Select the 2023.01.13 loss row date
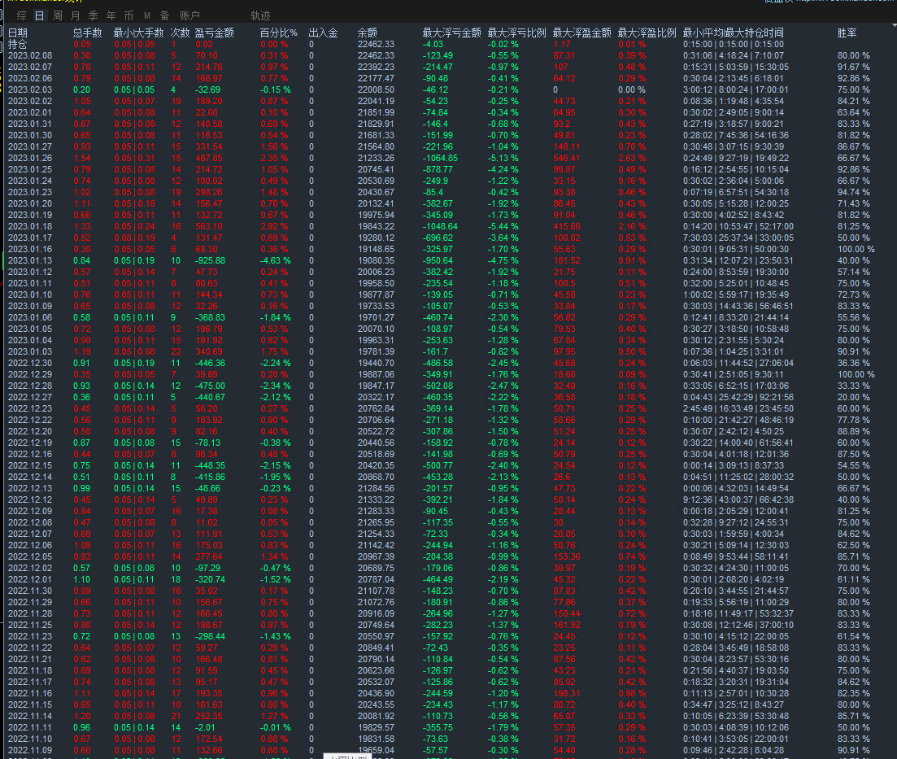 tap(30, 260)
